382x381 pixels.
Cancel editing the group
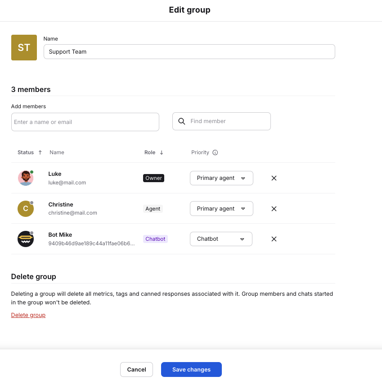click(x=136, y=369)
